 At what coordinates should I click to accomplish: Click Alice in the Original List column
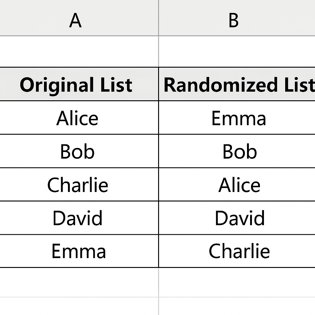[77, 118]
